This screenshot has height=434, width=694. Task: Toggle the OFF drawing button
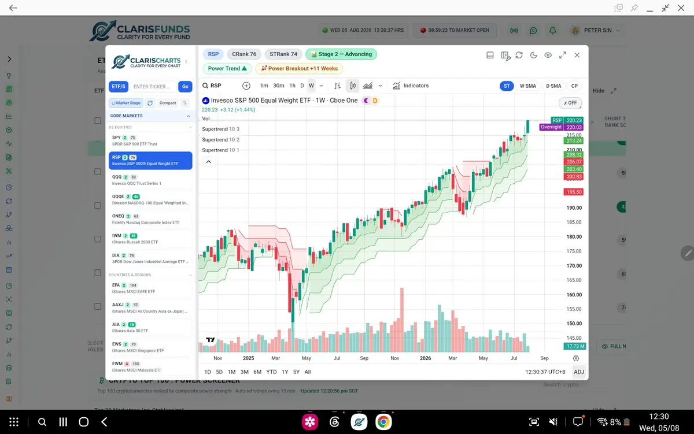click(570, 103)
